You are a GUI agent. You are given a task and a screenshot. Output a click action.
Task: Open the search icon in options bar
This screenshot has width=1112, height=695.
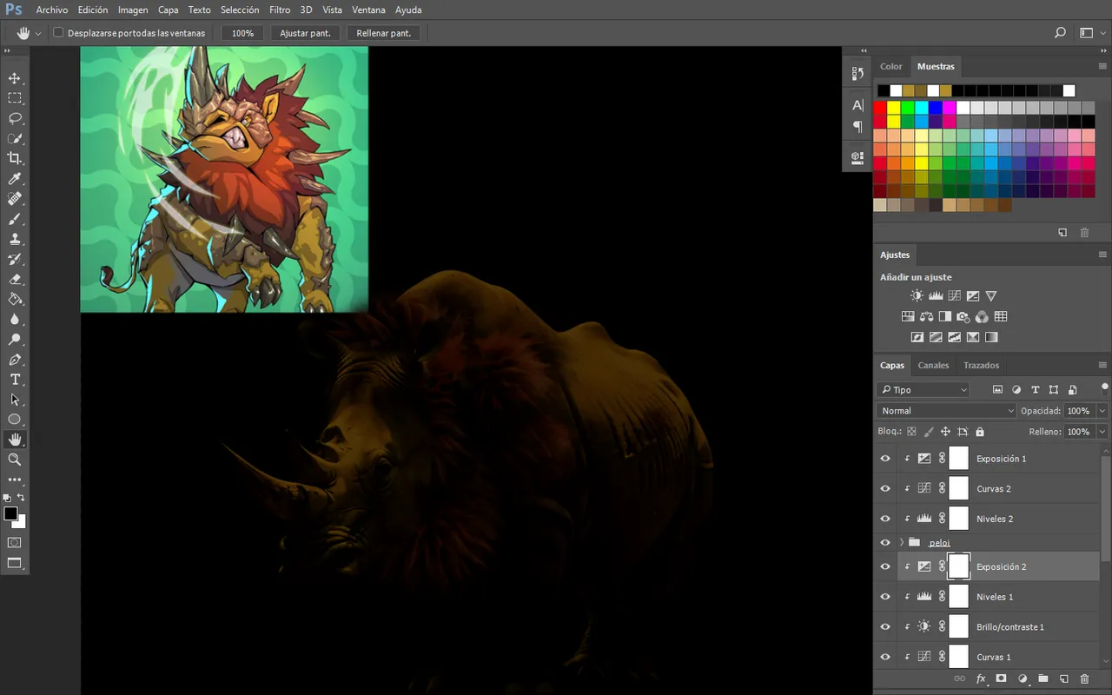pyautogui.click(x=1060, y=33)
